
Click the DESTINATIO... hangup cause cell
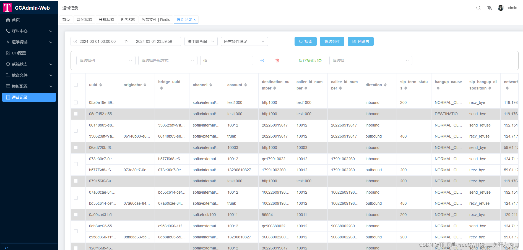click(x=448, y=114)
